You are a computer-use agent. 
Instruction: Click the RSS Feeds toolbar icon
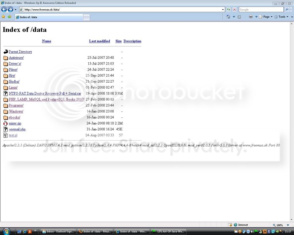(x=239, y=17)
